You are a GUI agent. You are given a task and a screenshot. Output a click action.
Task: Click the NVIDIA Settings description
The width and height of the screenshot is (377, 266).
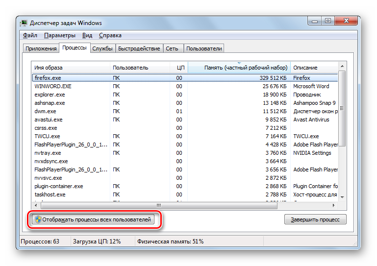(x=312, y=153)
